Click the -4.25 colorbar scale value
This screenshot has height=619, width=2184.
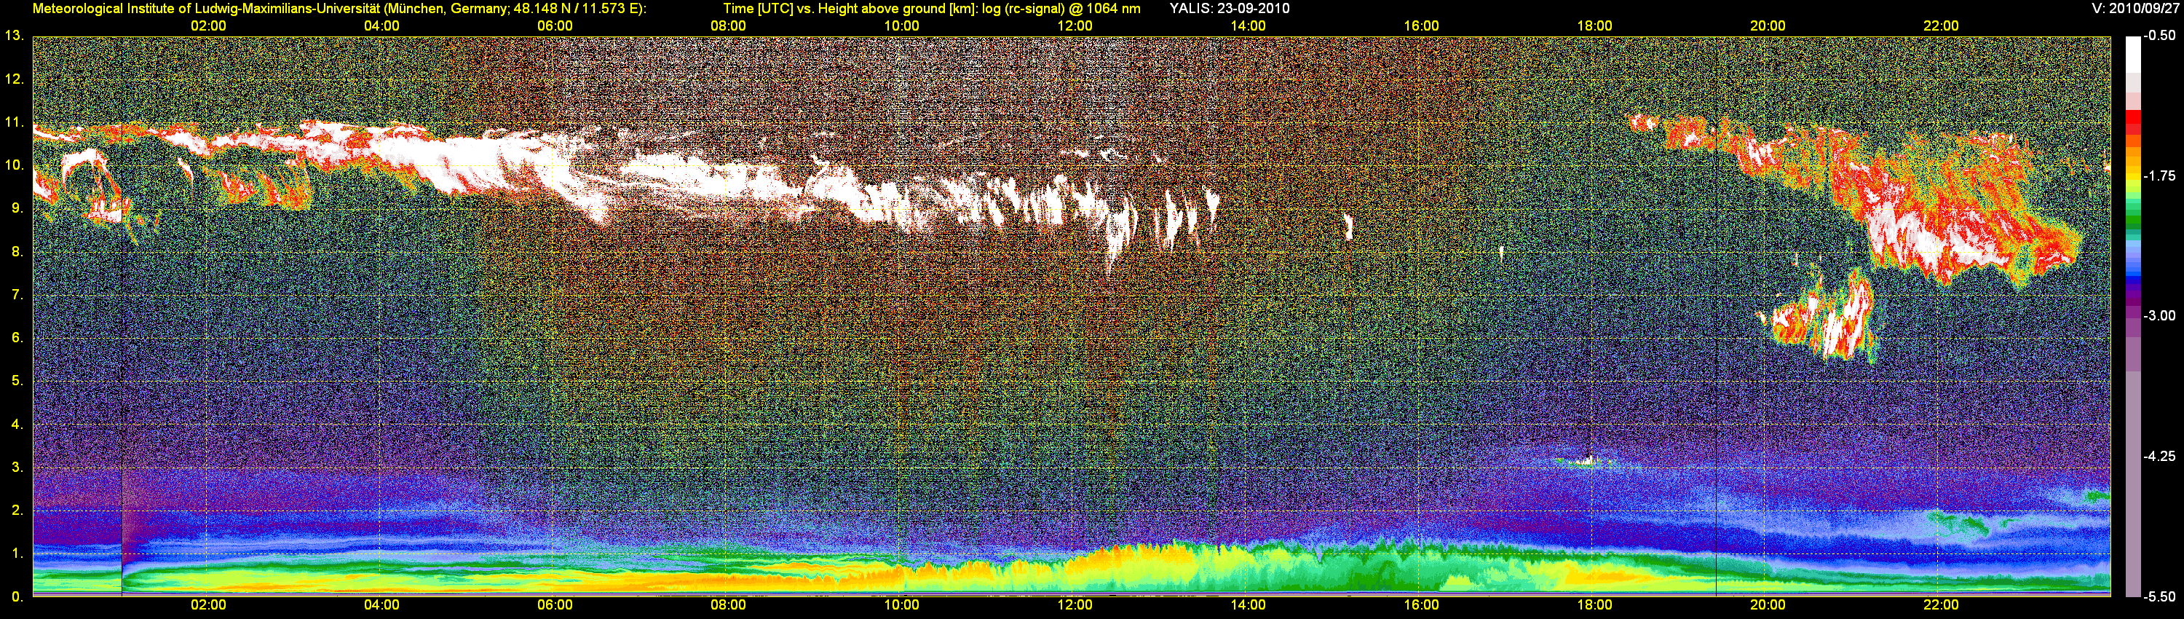pyautogui.click(x=2159, y=456)
